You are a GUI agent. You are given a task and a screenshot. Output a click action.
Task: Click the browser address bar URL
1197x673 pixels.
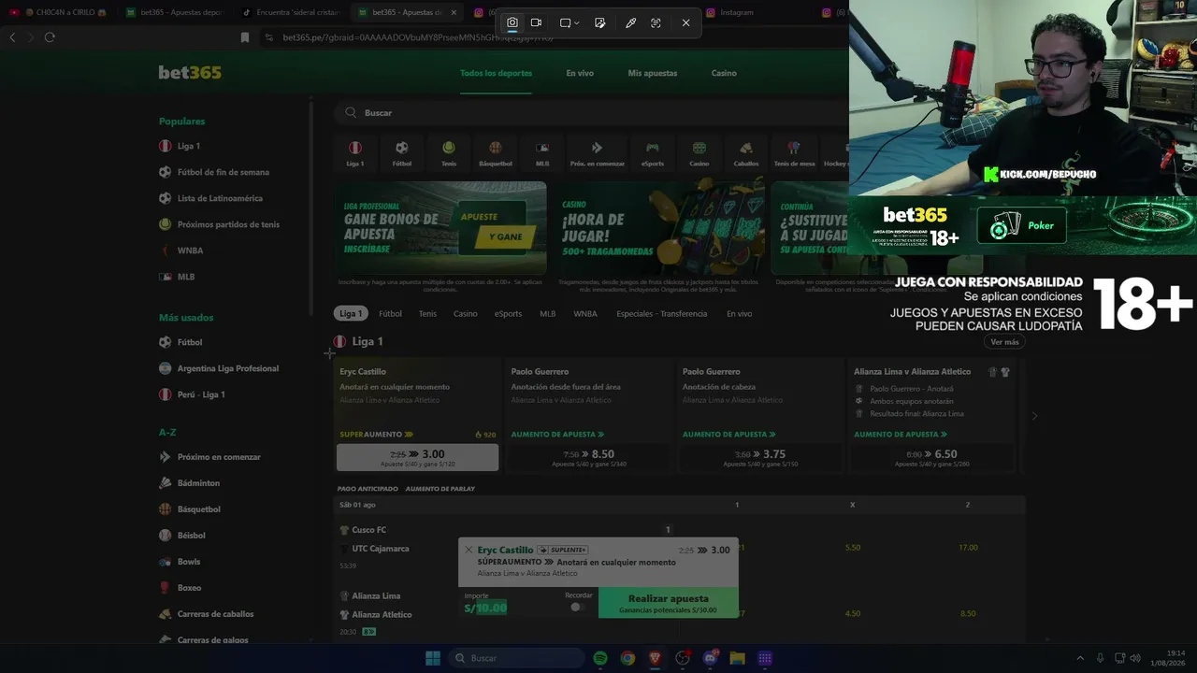coord(418,37)
